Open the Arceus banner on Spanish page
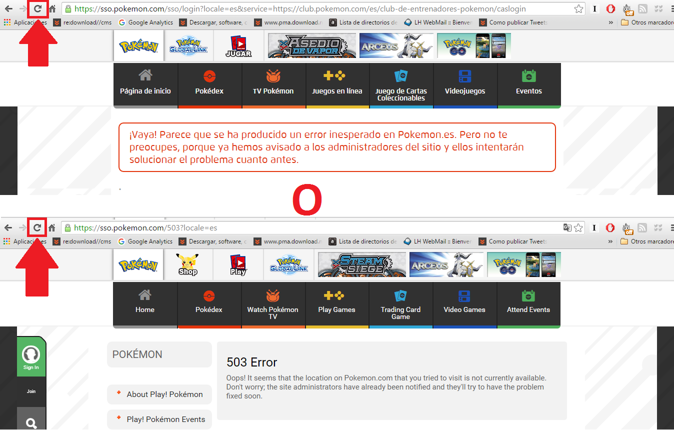Viewport: 674px width, 430px height. pyautogui.click(x=396, y=46)
